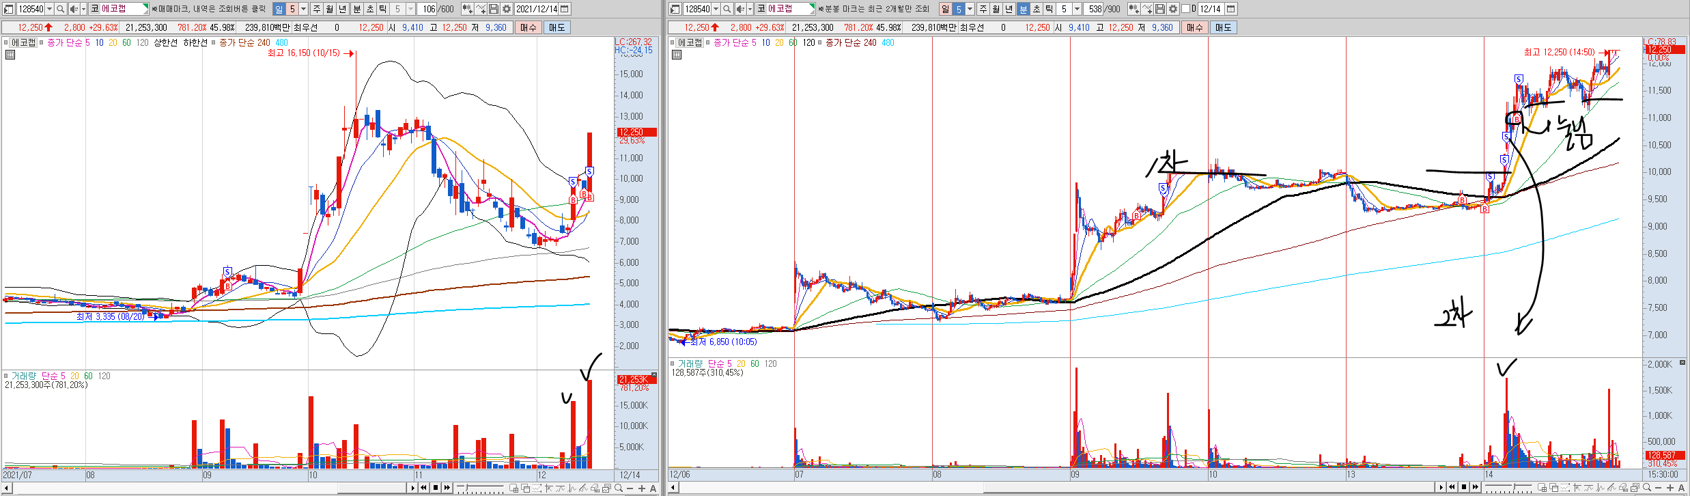Search a stock code in left chart toolbar
1690x496 pixels.
pos(61,9)
